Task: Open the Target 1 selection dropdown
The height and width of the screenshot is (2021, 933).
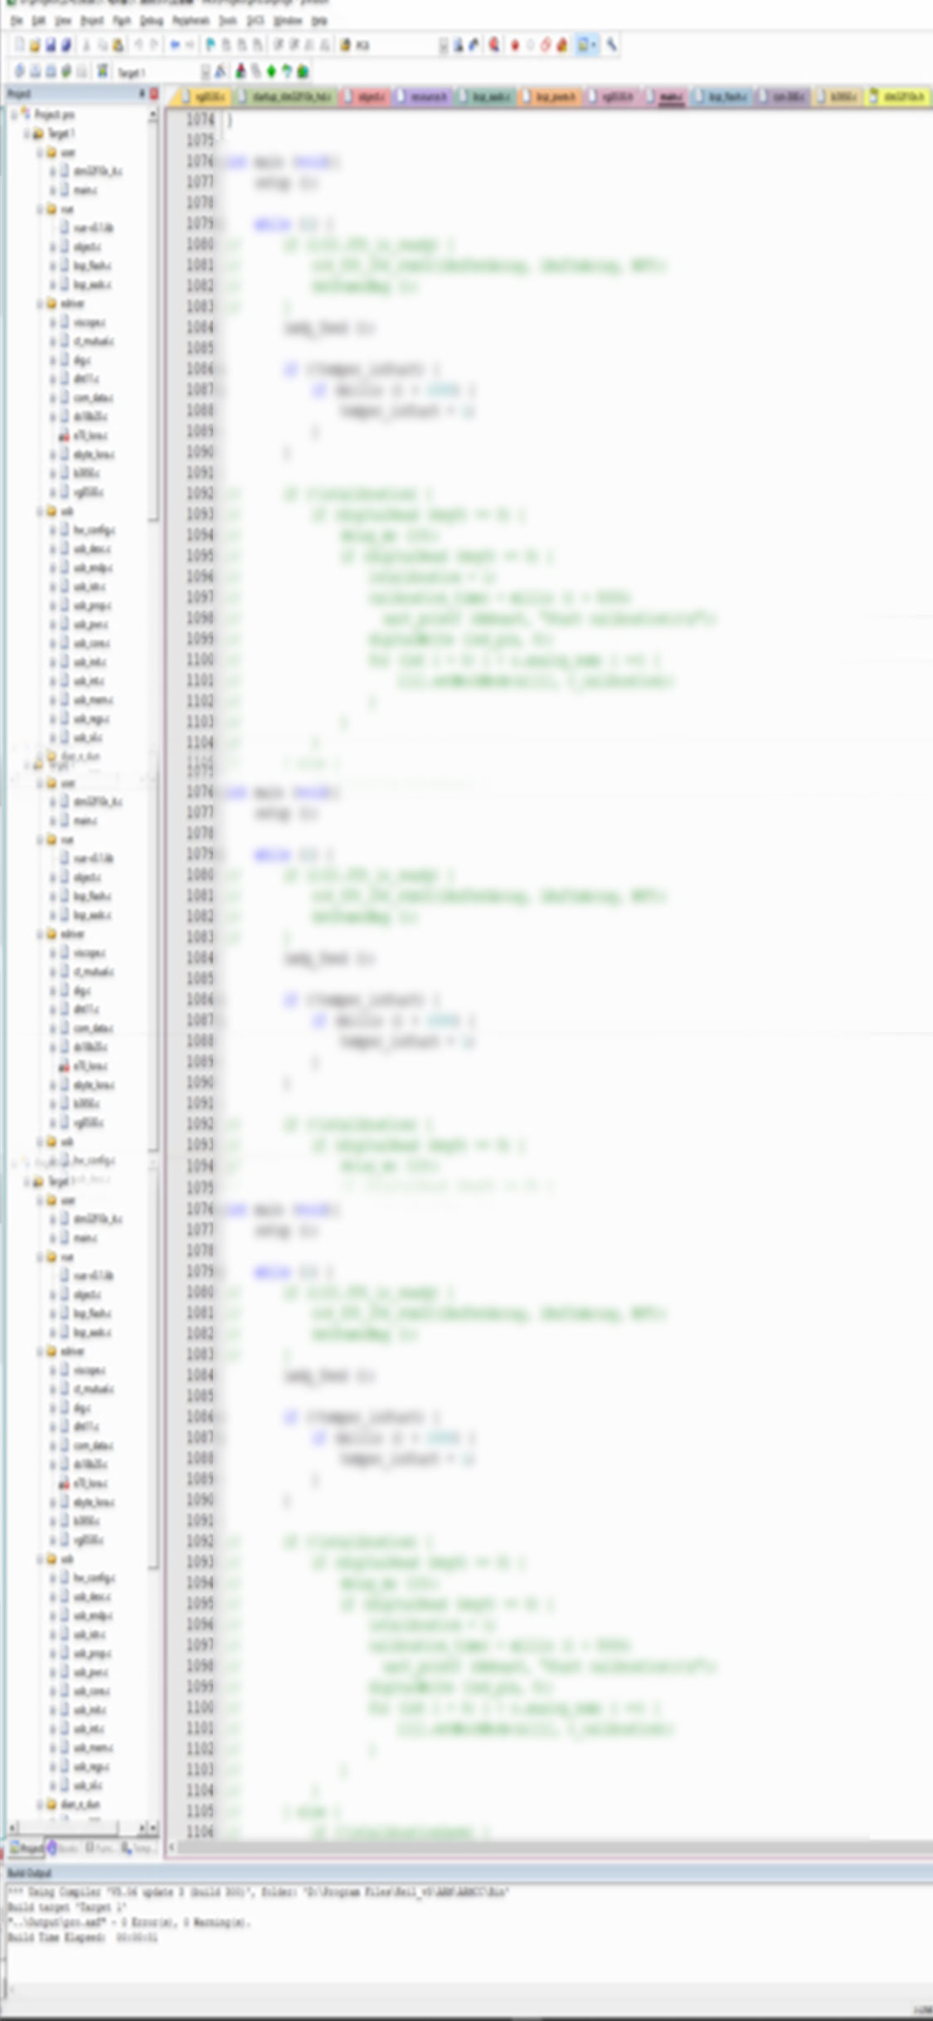Action: [205, 72]
